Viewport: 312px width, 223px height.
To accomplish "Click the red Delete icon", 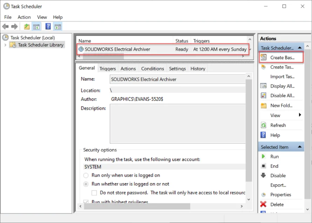I will (264, 204).
